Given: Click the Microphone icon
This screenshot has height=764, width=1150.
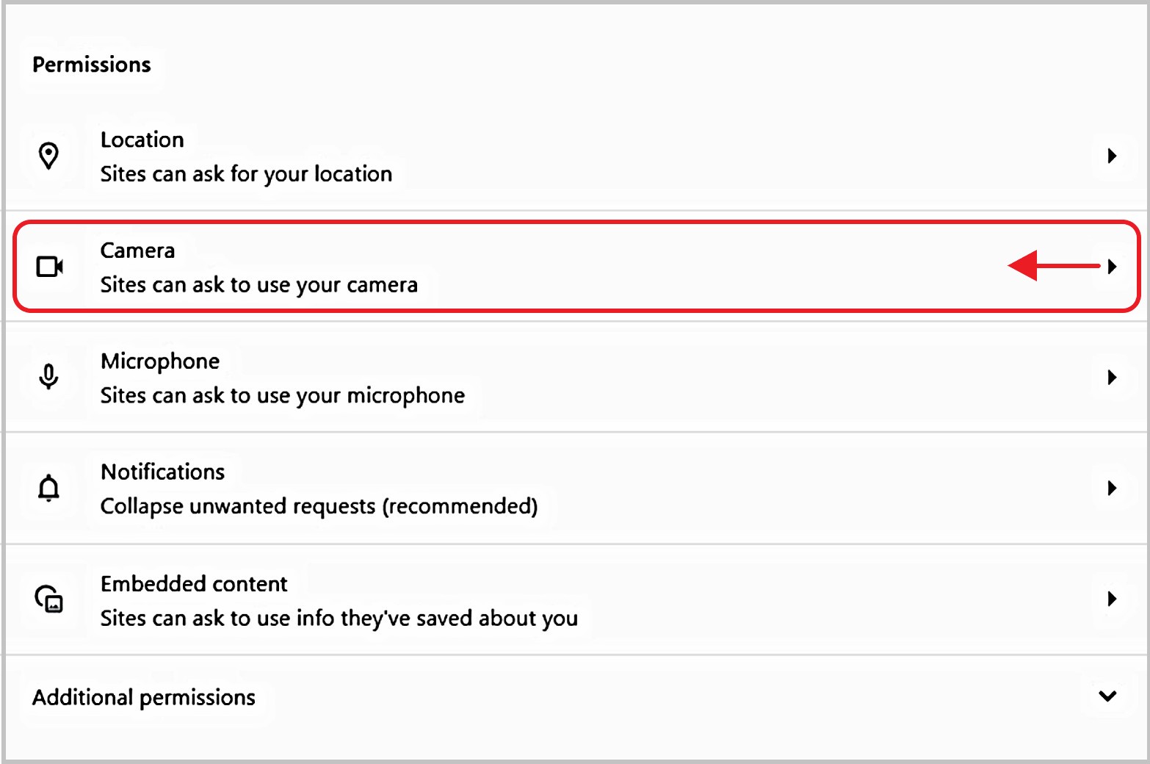Looking at the screenshot, I should pos(48,377).
